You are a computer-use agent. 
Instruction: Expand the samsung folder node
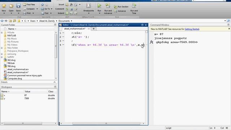(x=2, y=54)
